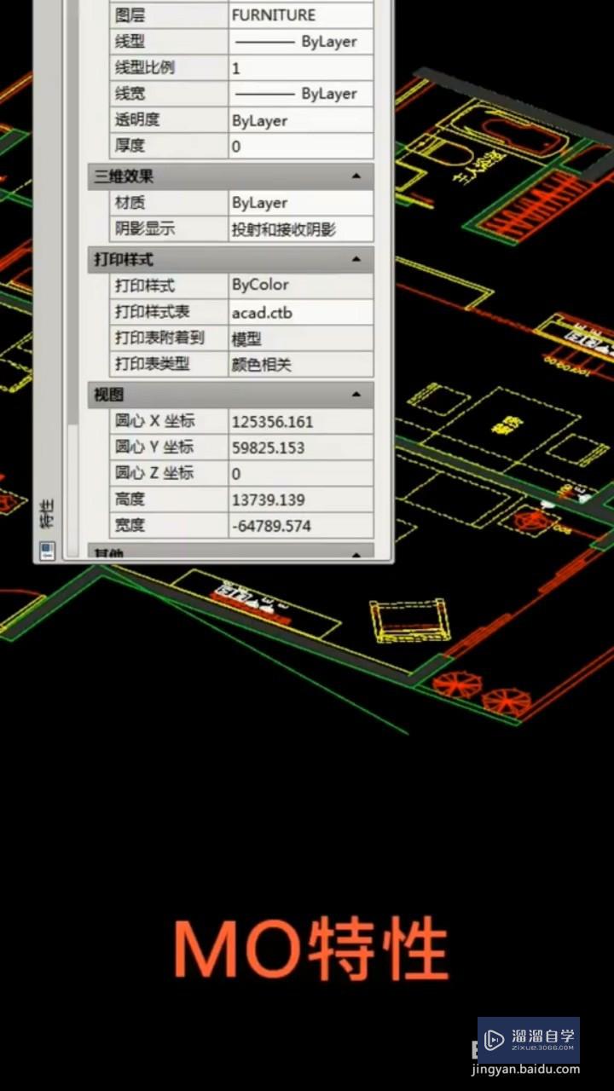Click the 厚度 property label
The width and height of the screenshot is (614, 1091).
(130, 146)
